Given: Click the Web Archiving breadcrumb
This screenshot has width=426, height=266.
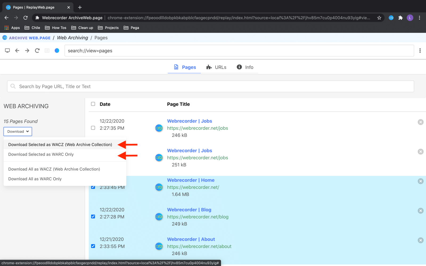Looking at the screenshot, I should click(72, 38).
